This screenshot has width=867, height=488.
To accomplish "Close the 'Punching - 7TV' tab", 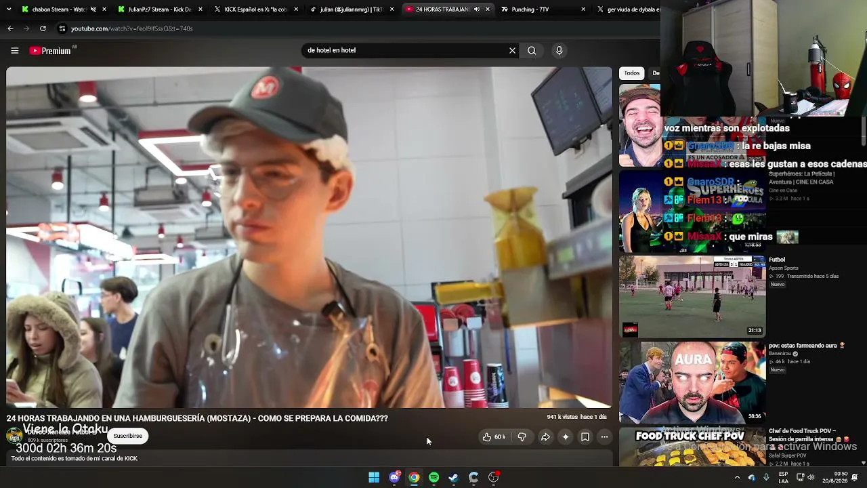I will pyautogui.click(x=583, y=9).
